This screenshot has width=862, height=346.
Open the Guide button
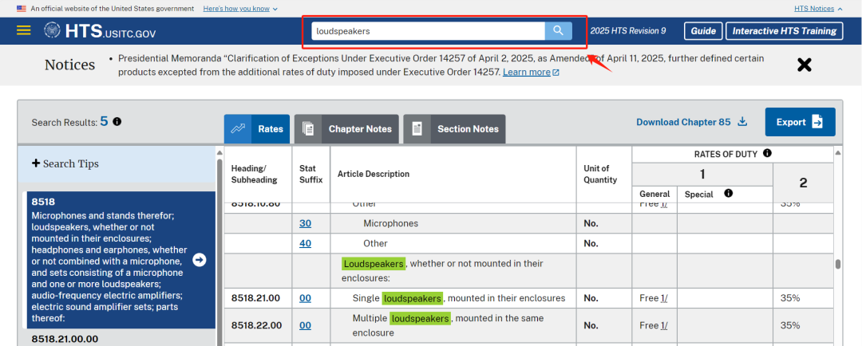tap(703, 31)
